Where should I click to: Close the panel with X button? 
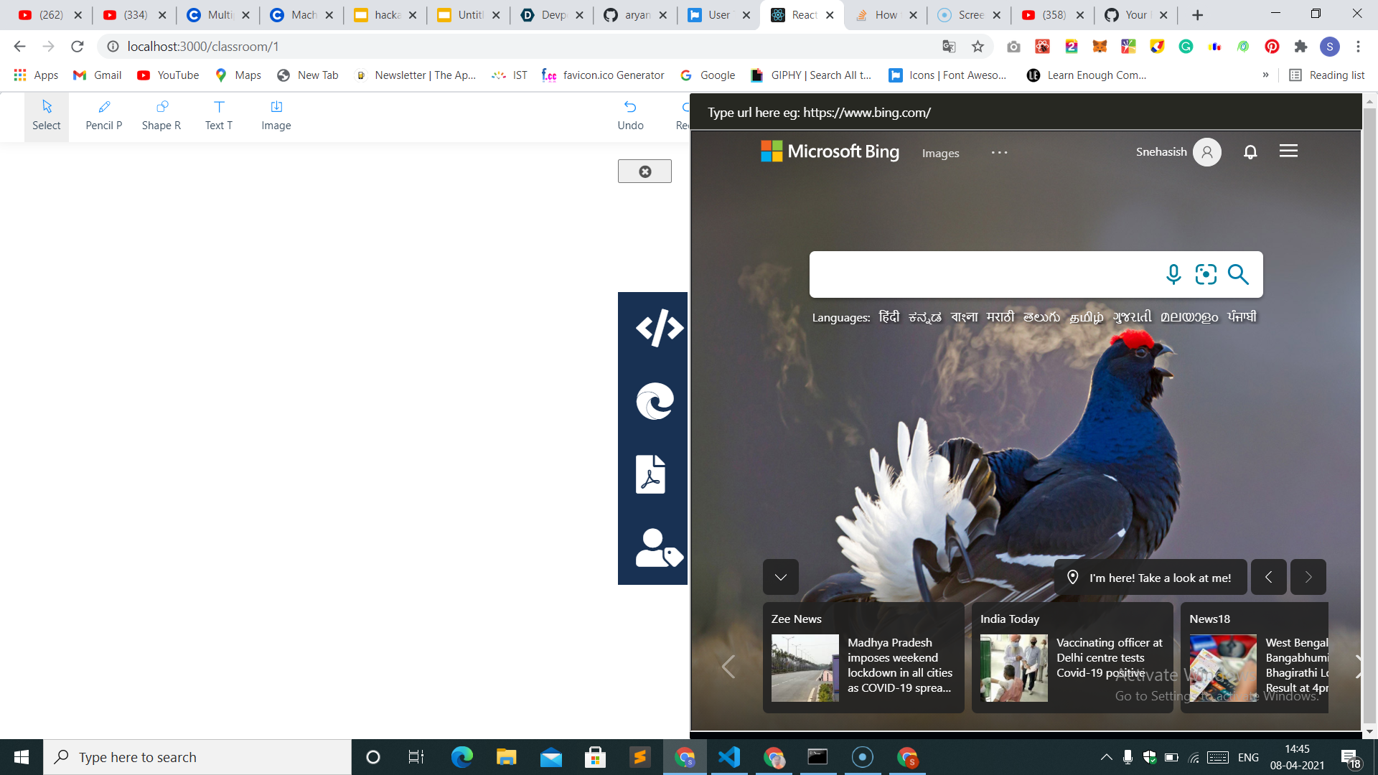tap(645, 172)
